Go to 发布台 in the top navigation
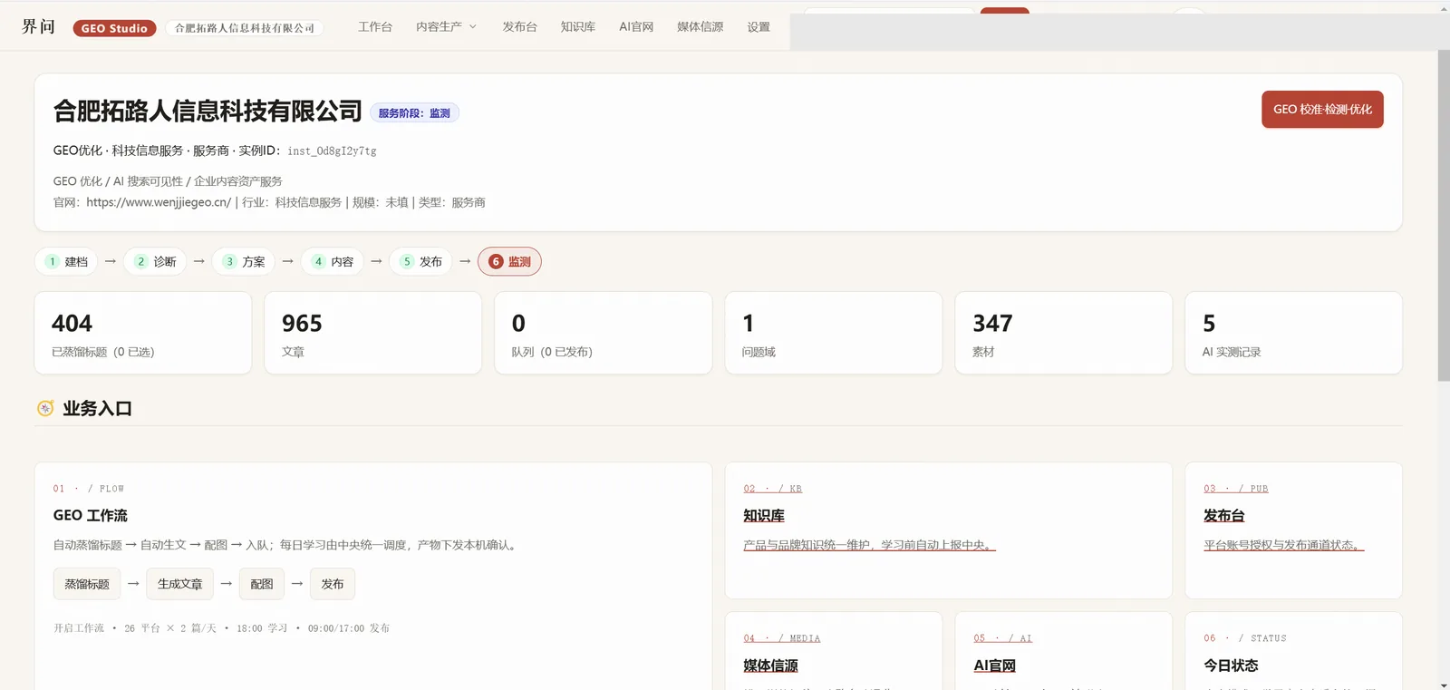The height and width of the screenshot is (690, 1450). click(520, 27)
